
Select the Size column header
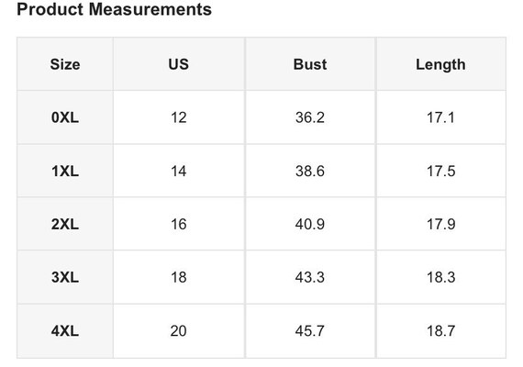(x=65, y=64)
